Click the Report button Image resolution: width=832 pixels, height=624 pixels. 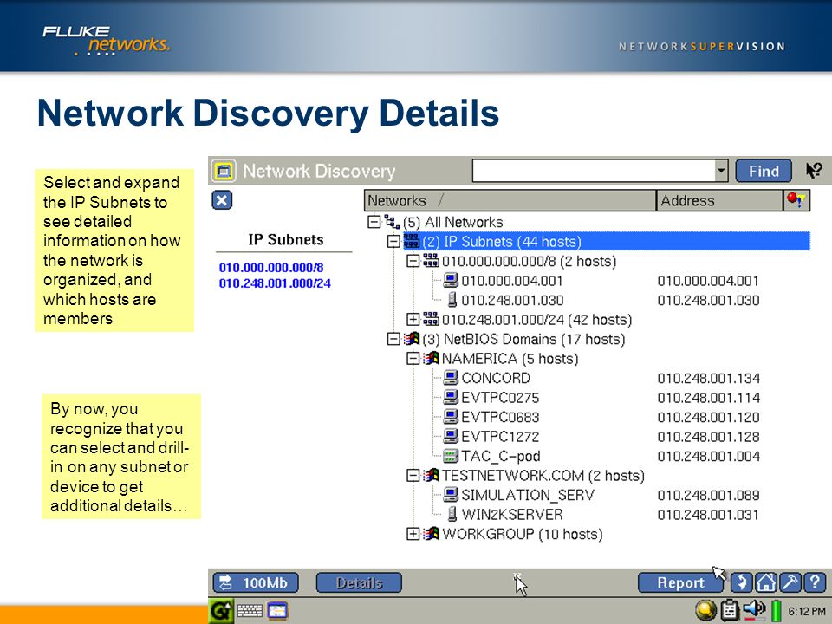click(x=680, y=582)
